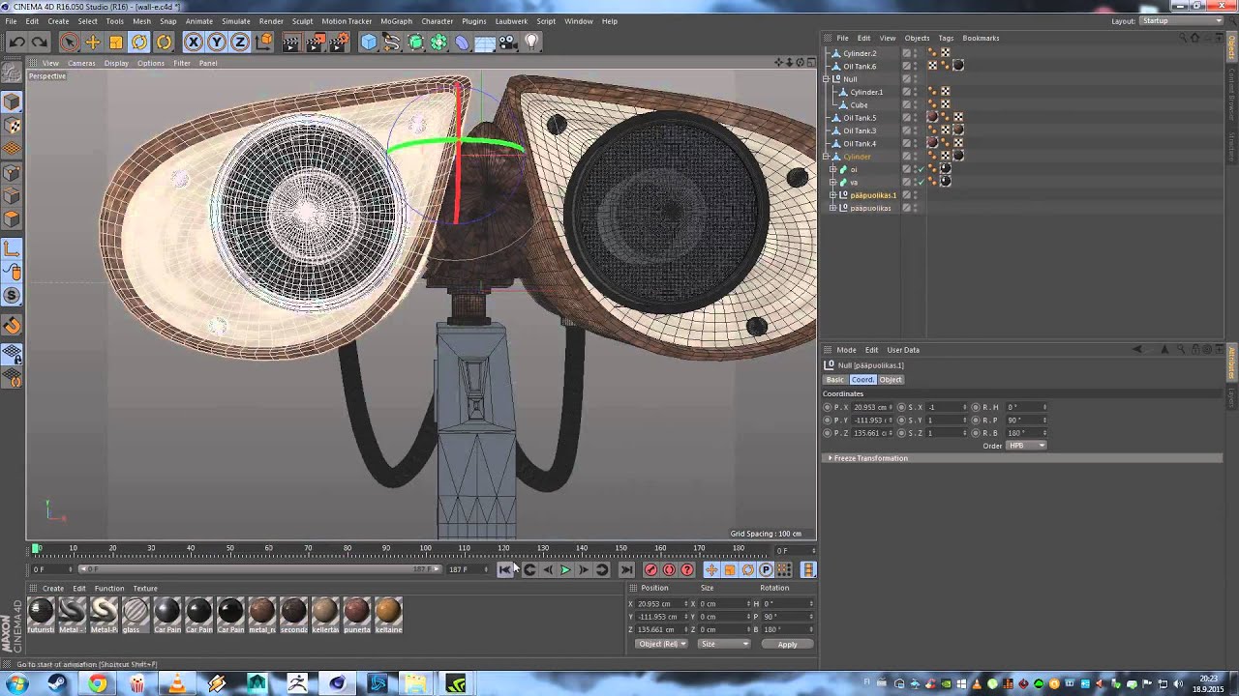Open Chrome from the Windows taskbar
The height and width of the screenshot is (696, 1239).
(x=98, y=684)
